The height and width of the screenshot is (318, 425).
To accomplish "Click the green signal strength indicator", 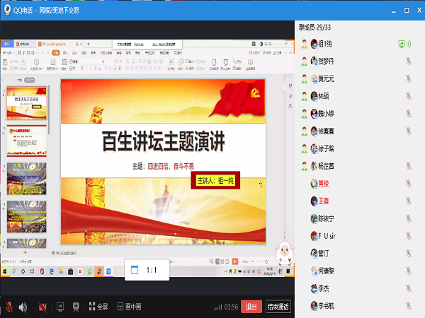I will click(218, 307).
